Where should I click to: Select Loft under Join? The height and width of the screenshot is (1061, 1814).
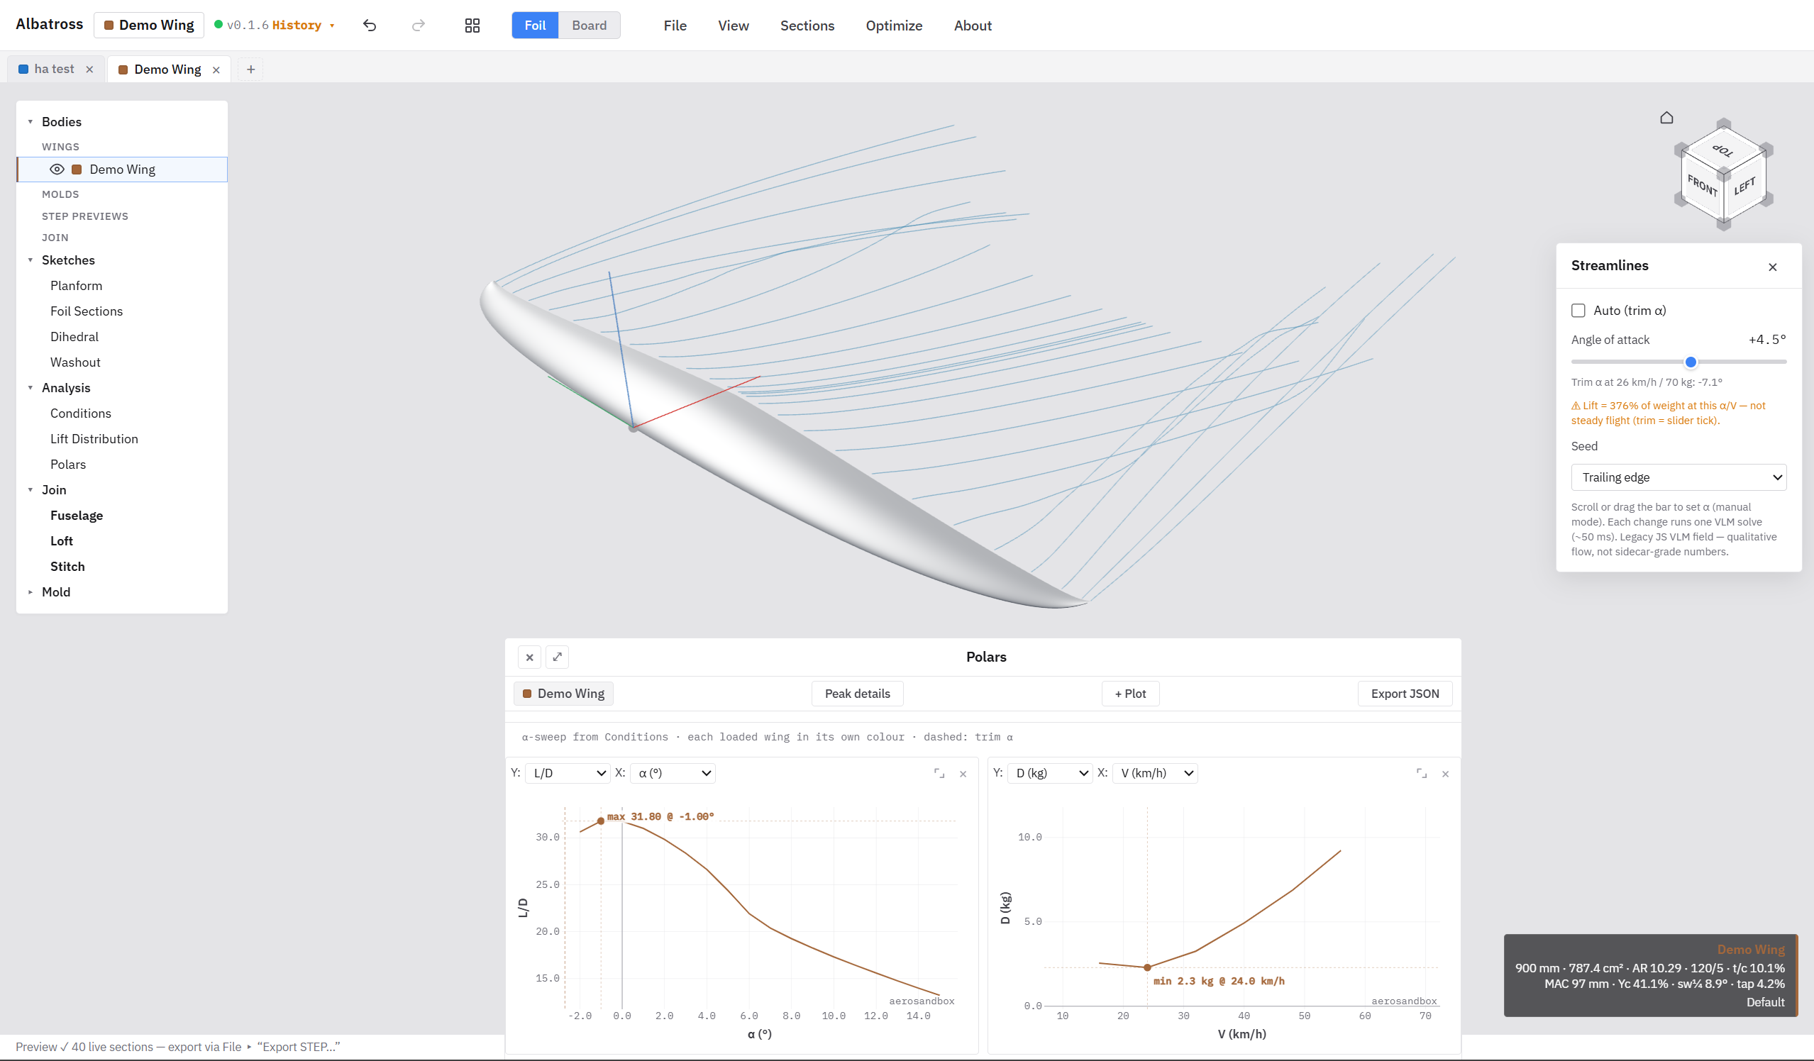(62, 540)
